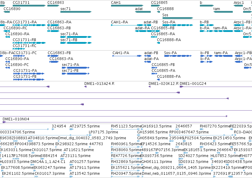This screenshot has height=178, width=252.
Task: Click the adat-RA transcript label
Action: 142,28
